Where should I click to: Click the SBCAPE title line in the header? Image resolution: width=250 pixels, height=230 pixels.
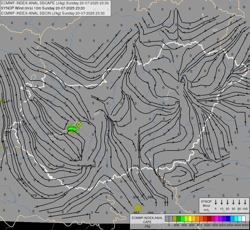click(x=55, y=3)
